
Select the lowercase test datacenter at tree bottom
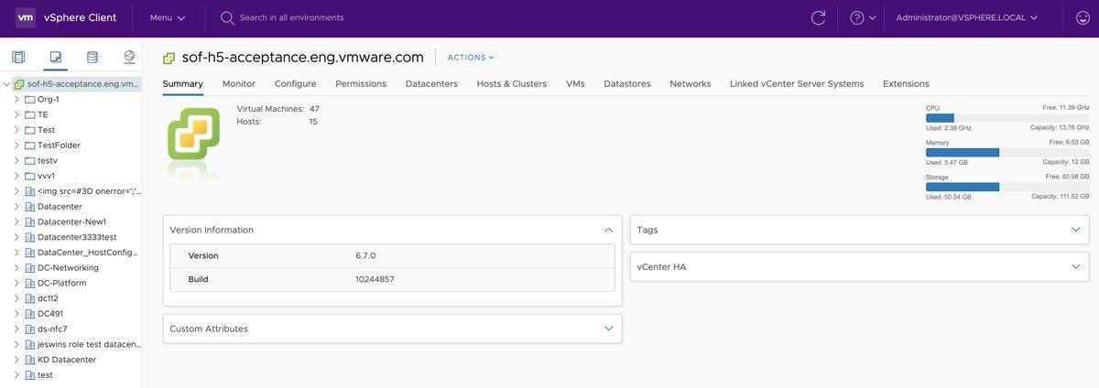pos(45,375)
